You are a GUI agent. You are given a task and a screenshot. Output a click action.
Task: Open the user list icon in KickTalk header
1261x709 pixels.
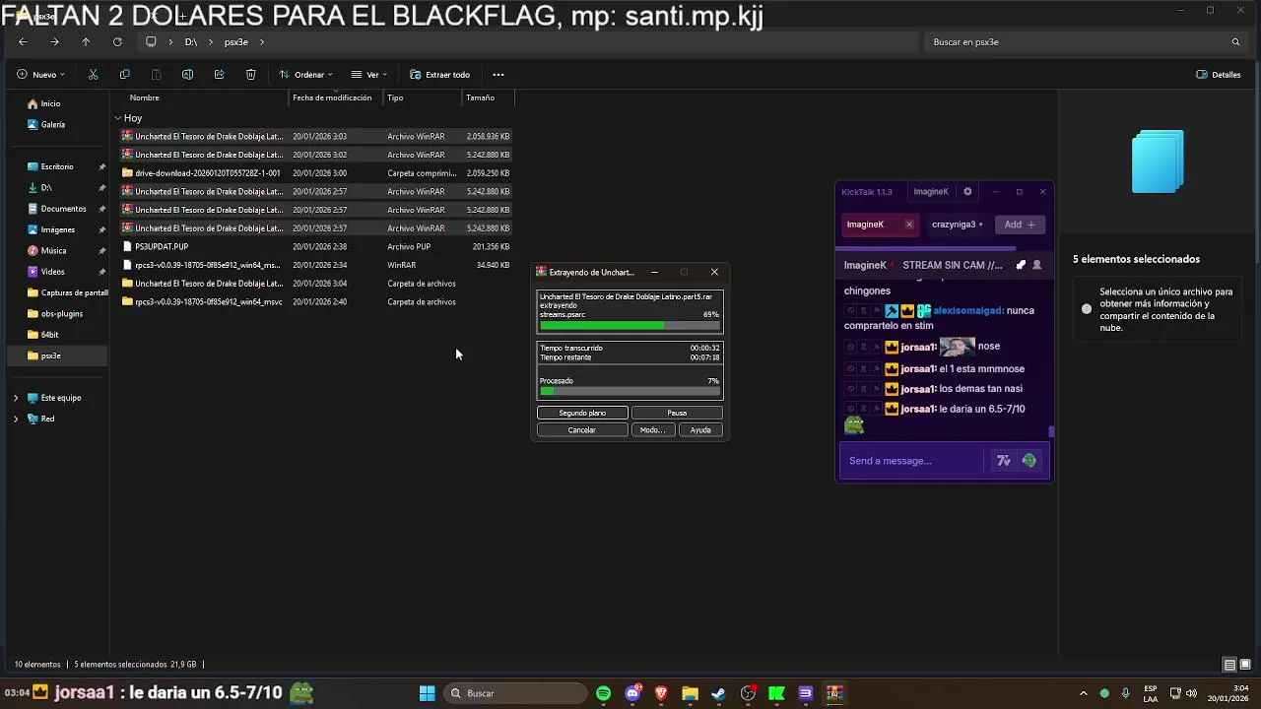click(x=1036, y=265)
